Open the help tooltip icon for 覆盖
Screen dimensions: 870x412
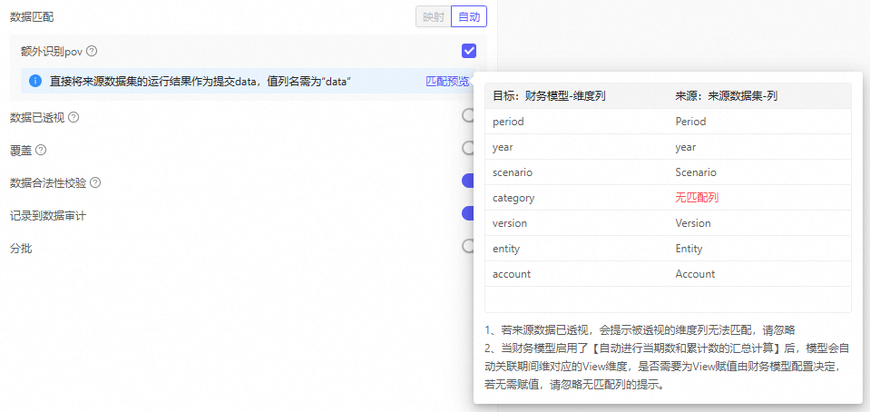(x=41, y=150)
